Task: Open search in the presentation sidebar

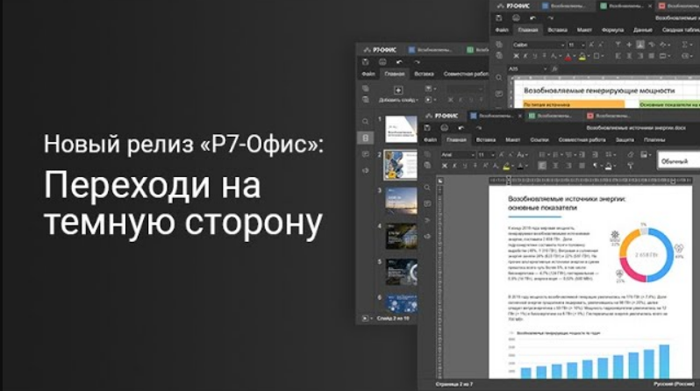Action: [x=366, y=121]
